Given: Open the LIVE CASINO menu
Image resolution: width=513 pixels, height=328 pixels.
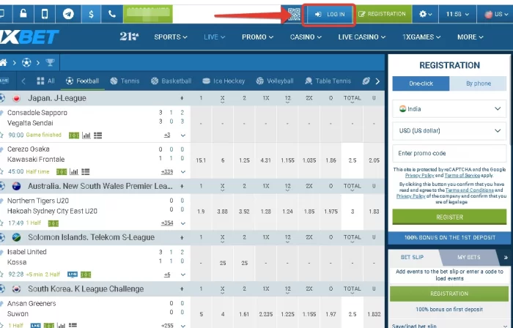Looking at the screenshot, I should (361, 37).
